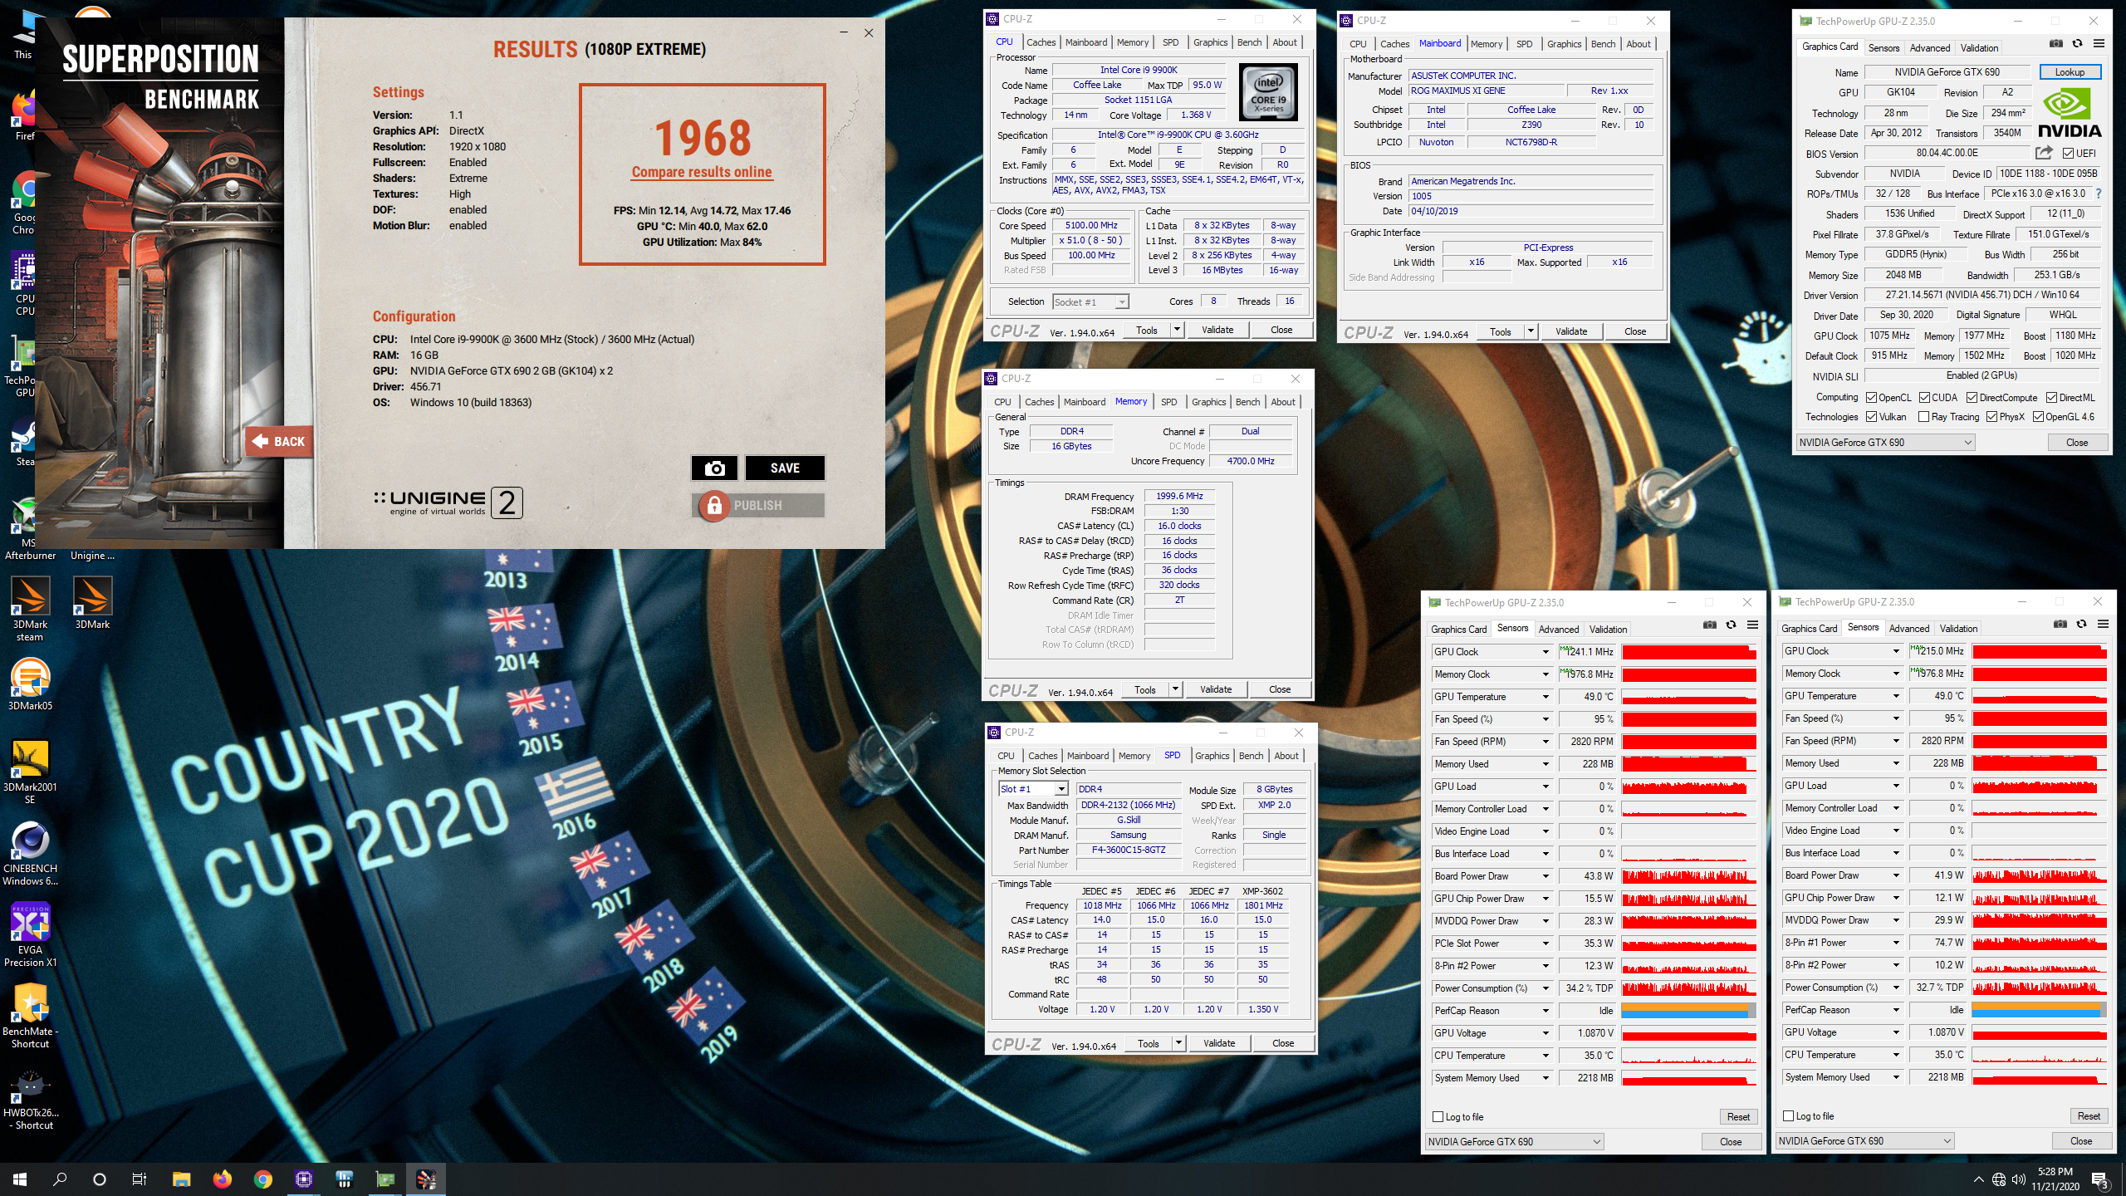Image resolution: width=2126 pixels, height=1196 pixels.
Task: Open the Task View taskbar button
Action: (x=140, y=1179)
